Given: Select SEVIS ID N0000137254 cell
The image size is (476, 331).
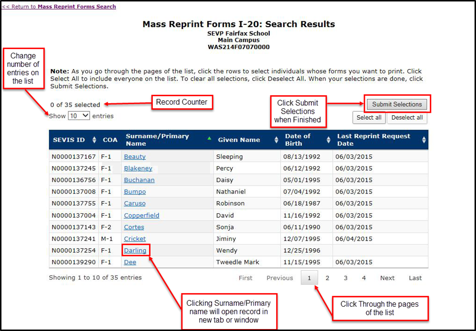Looking at the screenshot, I should [74, 250].
